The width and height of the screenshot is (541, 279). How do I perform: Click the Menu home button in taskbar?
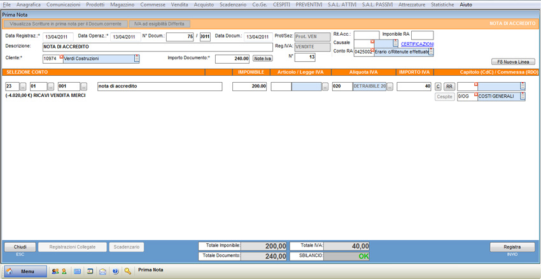click(25, 271)
